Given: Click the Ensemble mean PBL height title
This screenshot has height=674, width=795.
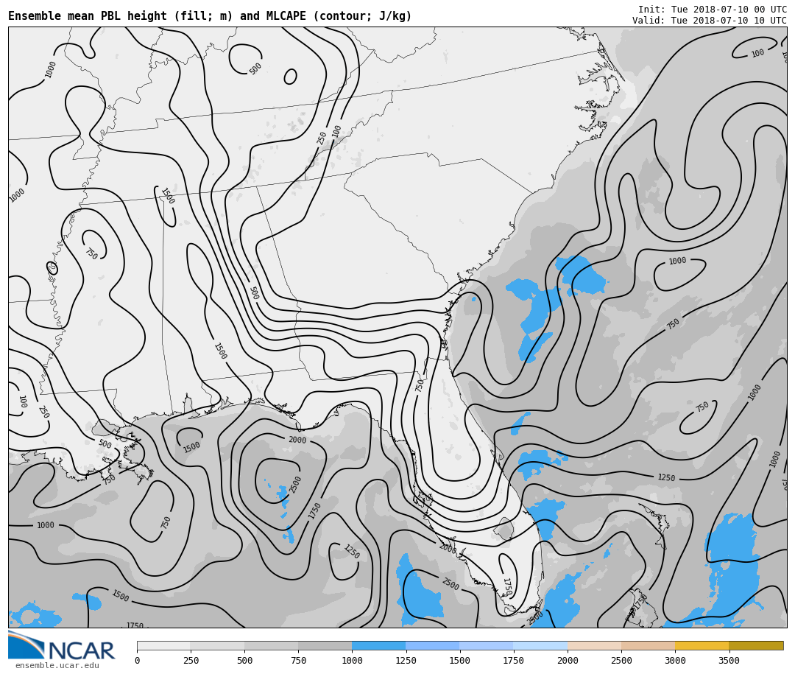Looking at the screenshot, I should pos(210,16).
